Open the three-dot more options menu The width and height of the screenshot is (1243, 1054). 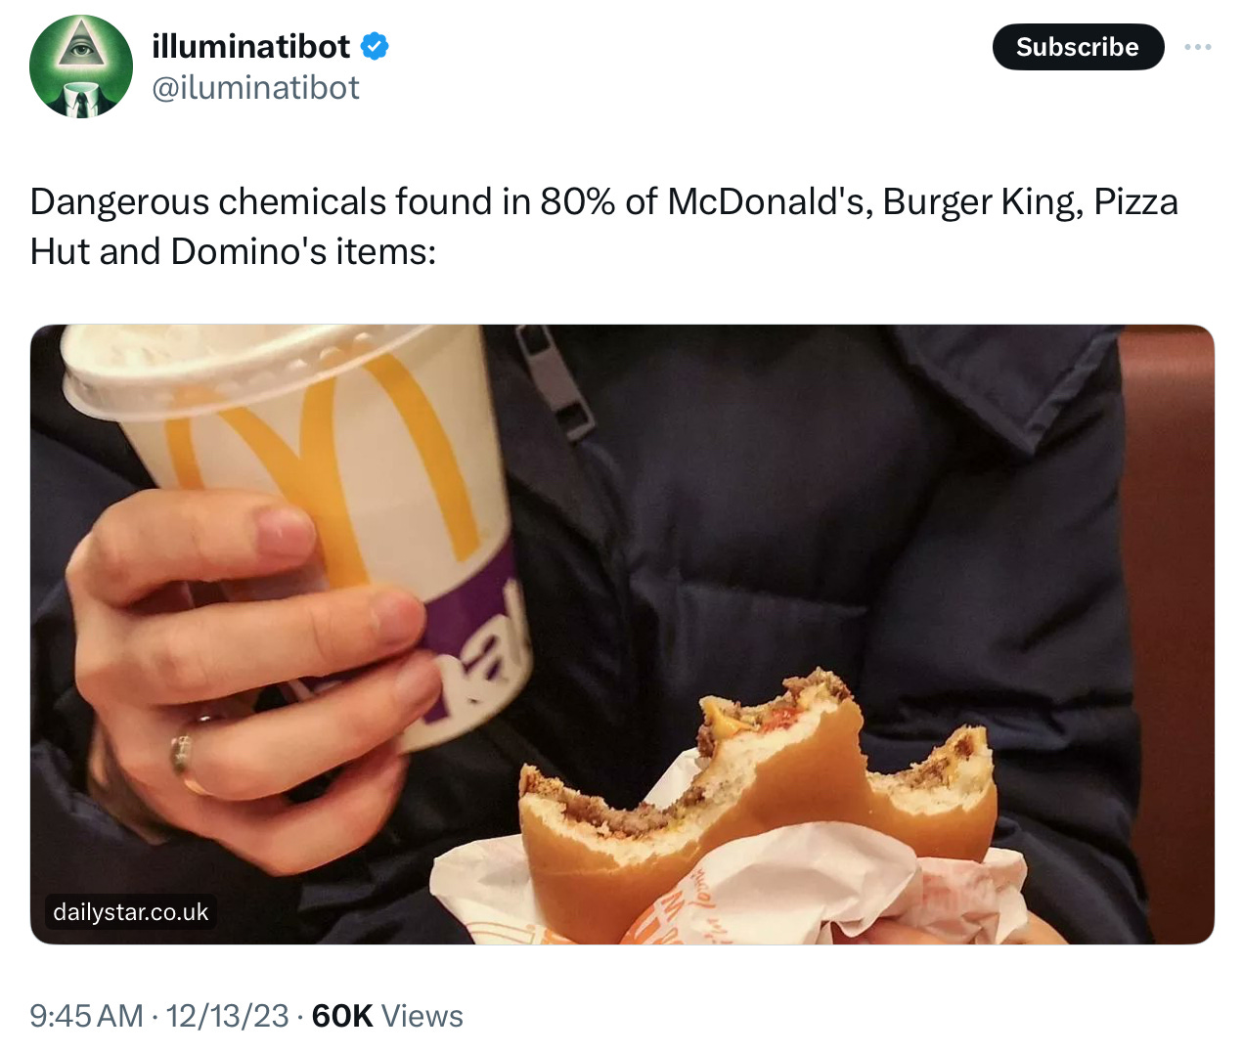point(1198,47)
